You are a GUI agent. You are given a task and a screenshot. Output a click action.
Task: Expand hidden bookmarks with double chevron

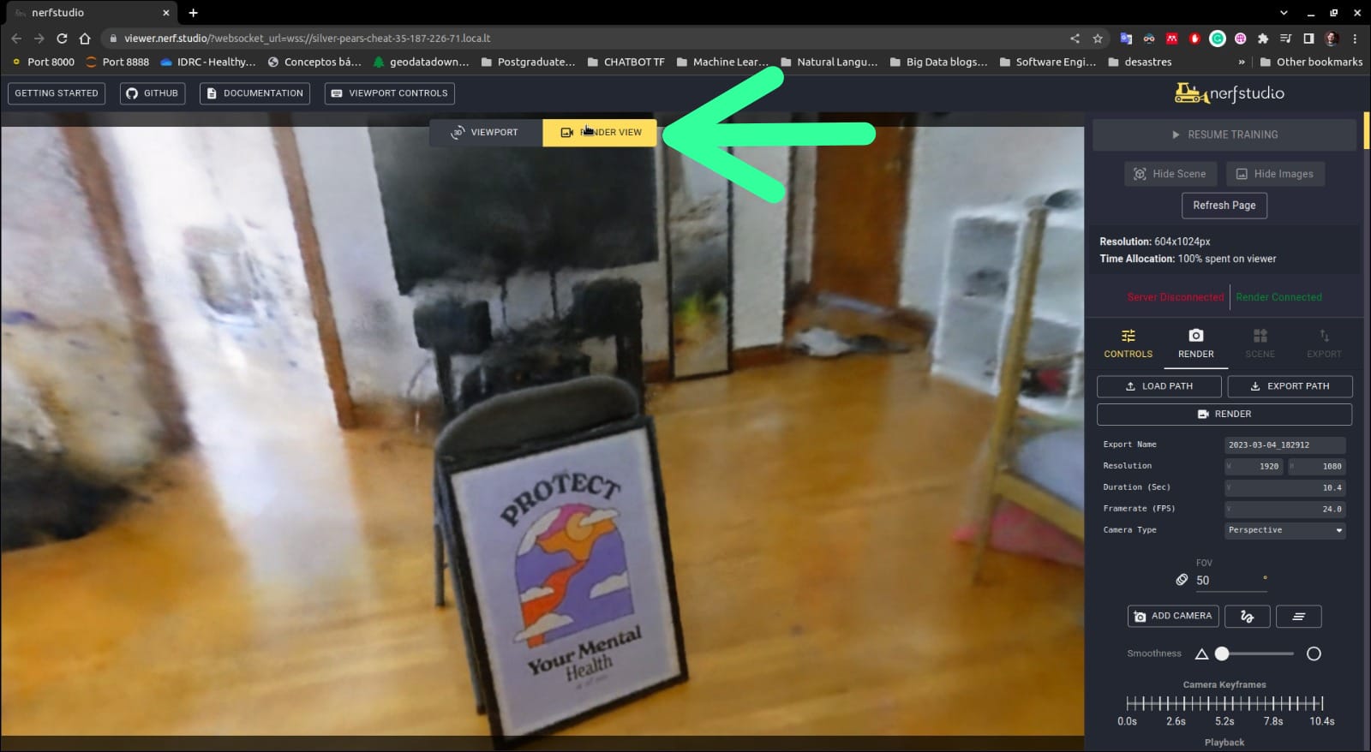[1242, 63]
